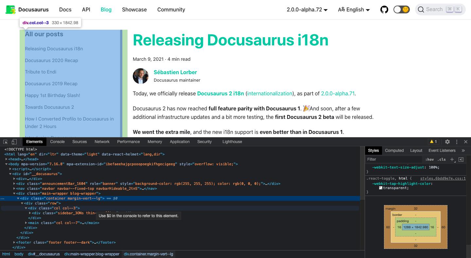Select html in the DevTools breadcrumb
The width and height of the screenshot is (471, 258).
(6, 254)
